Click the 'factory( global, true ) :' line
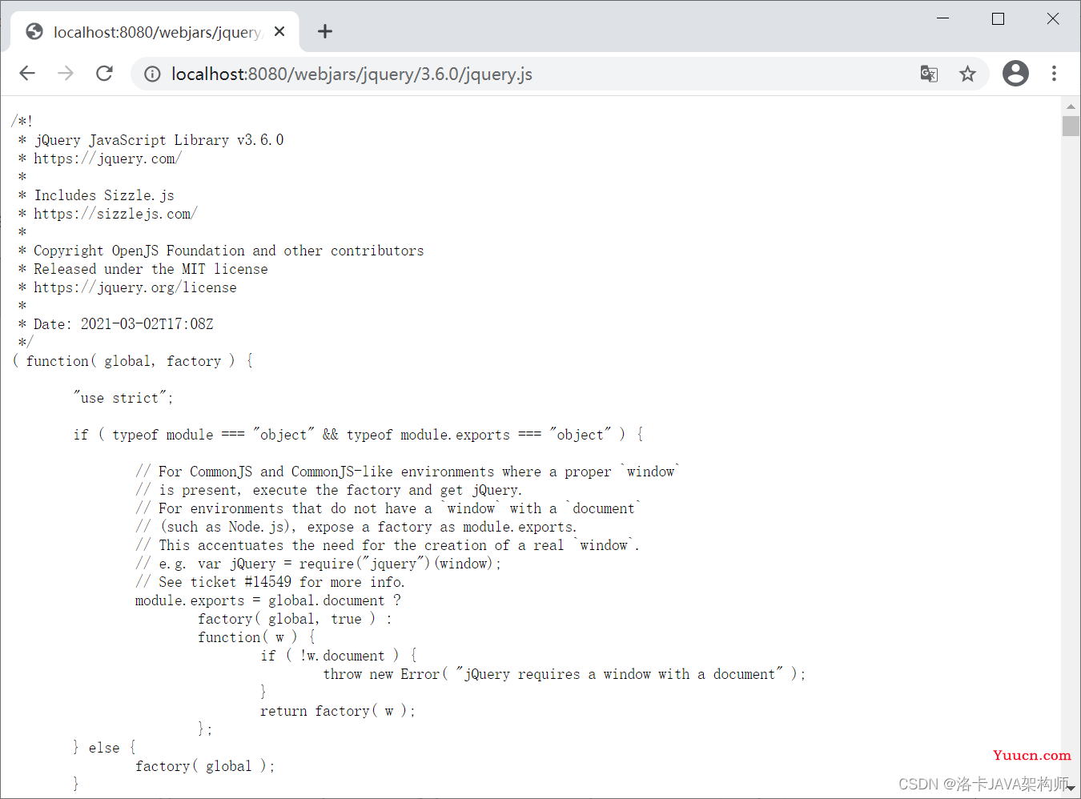 tap(295, 619)
